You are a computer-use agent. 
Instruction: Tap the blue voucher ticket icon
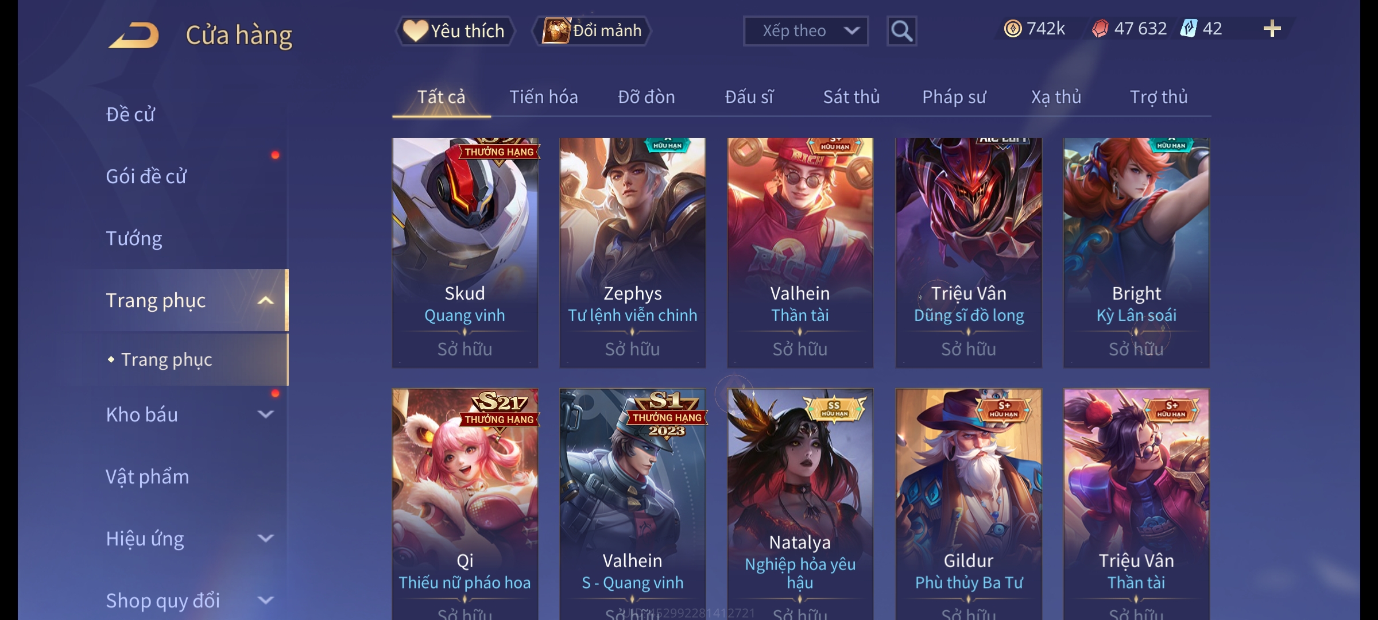1188,29
